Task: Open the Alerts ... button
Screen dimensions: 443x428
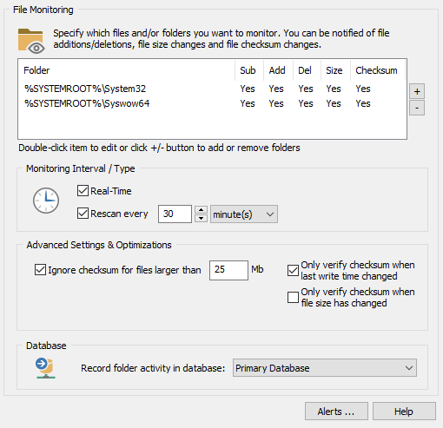Action: [x=336, y=411]
